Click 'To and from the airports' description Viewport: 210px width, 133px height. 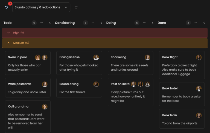click(180, 123)
